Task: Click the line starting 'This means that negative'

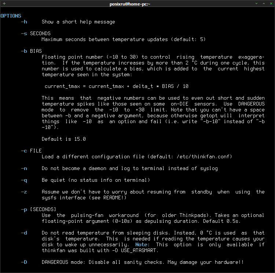Action: pyautogui.click(x=153, y=98)
